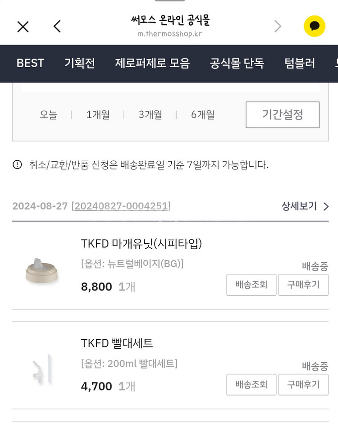The width and height of the screenshot is (338, 428).
Task: Close the in-app browser with X icon
Action: (23, 27)
